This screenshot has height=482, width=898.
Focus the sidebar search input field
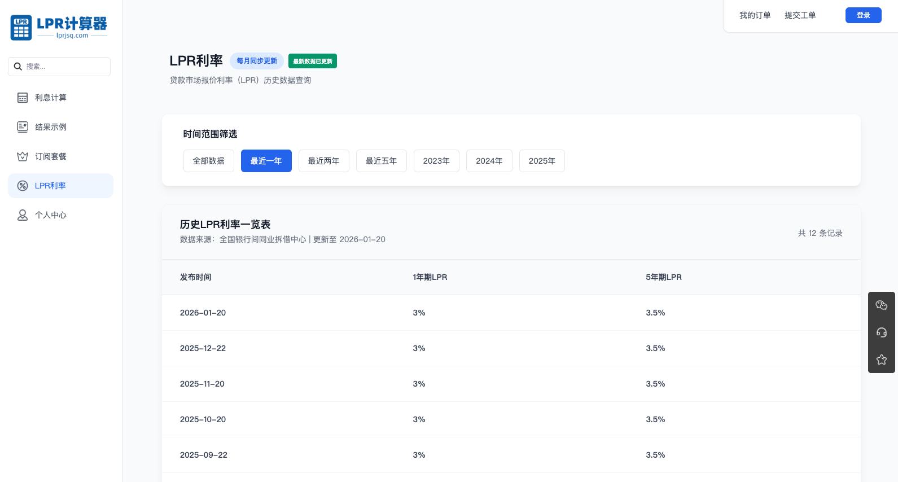(x=65, y=67)
